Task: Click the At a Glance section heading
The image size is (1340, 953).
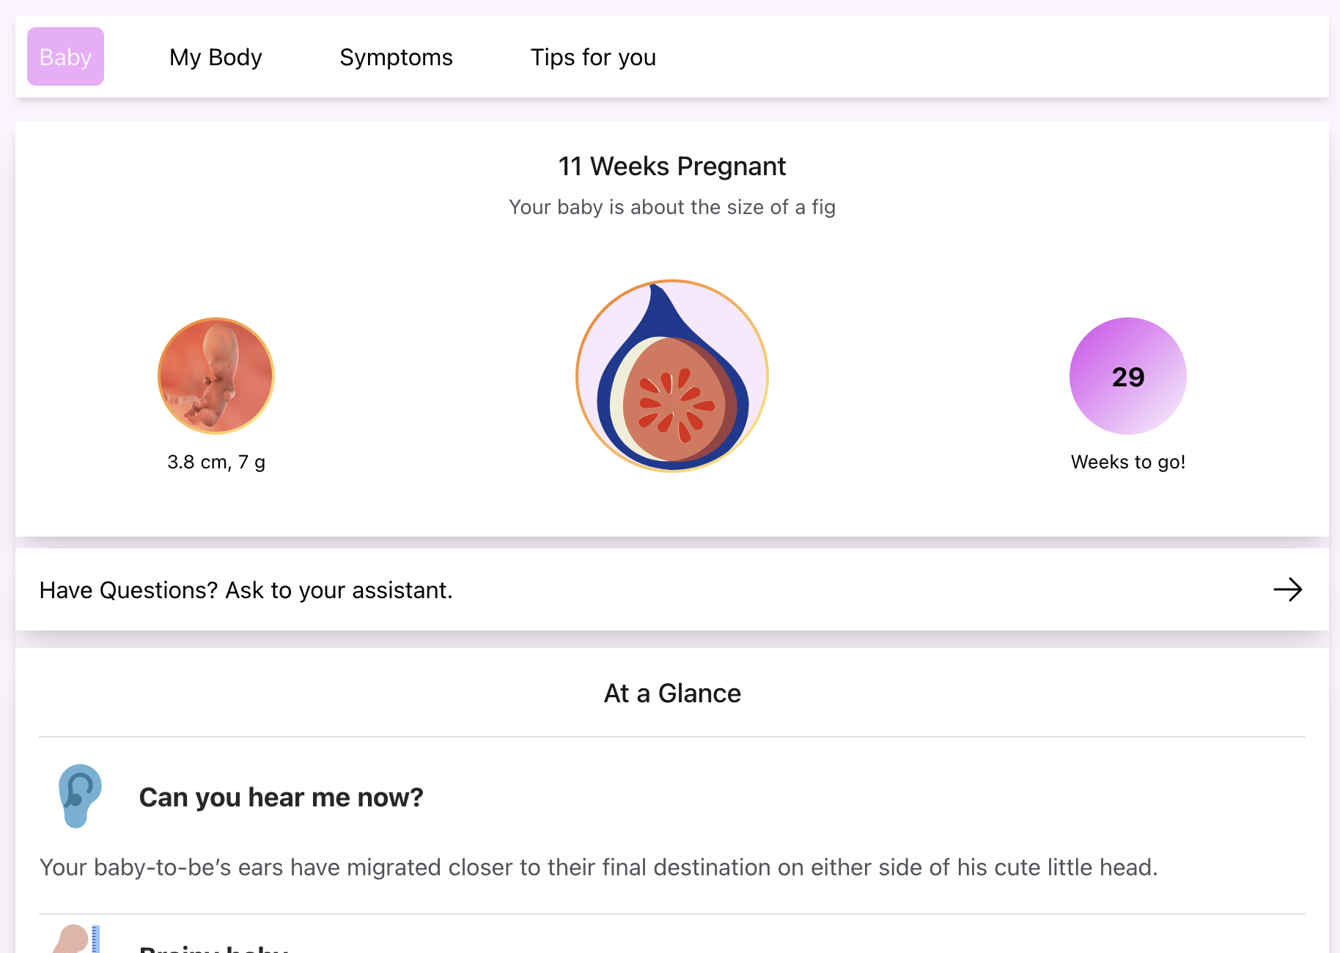Action: click(671, 693)
